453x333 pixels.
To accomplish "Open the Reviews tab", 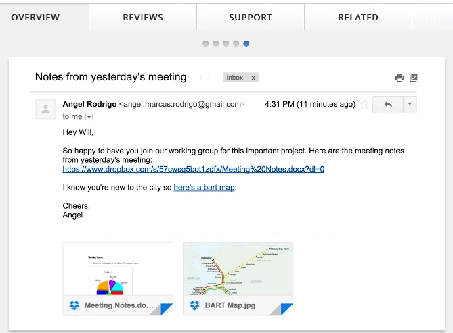I will [x=143, y=17].
